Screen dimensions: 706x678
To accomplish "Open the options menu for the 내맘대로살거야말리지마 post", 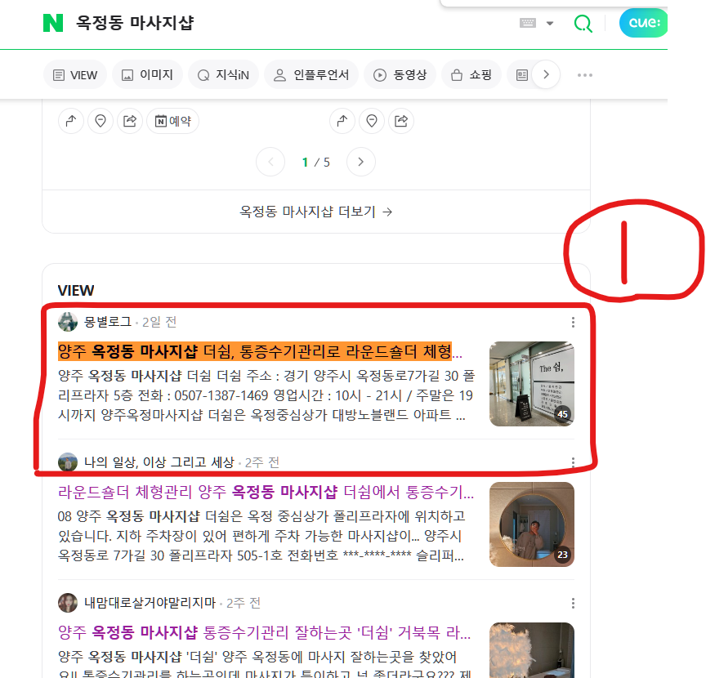I will pyautogui.click(x=573, y=603).
